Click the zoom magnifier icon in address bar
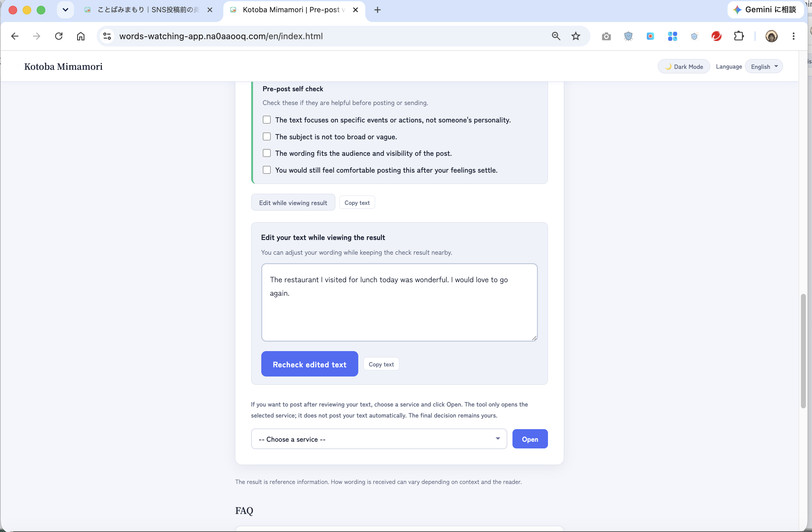Image resolution: width=812 pixels, height=532 pixels. tap(556, 36)
